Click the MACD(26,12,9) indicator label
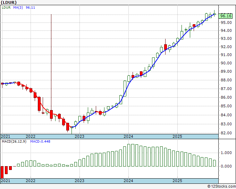Image resolution: width=236 pixels, height=189 pixels. tap(14, 142)
